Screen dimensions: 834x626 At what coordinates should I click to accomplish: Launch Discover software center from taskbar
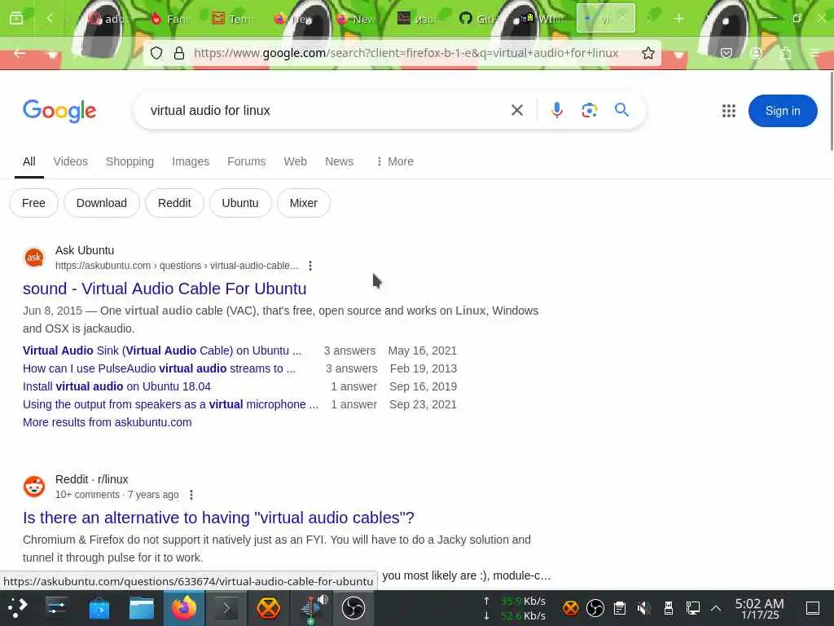99,608
